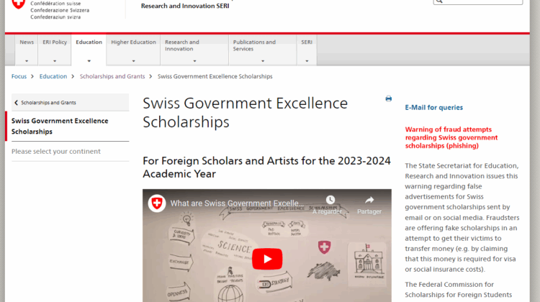Expand the Higher Education menu arrow
Viewport: 540px width, 302px height.
(x=133, y=61)
